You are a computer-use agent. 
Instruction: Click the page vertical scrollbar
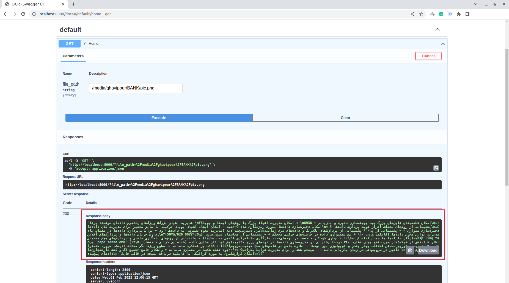507,117
